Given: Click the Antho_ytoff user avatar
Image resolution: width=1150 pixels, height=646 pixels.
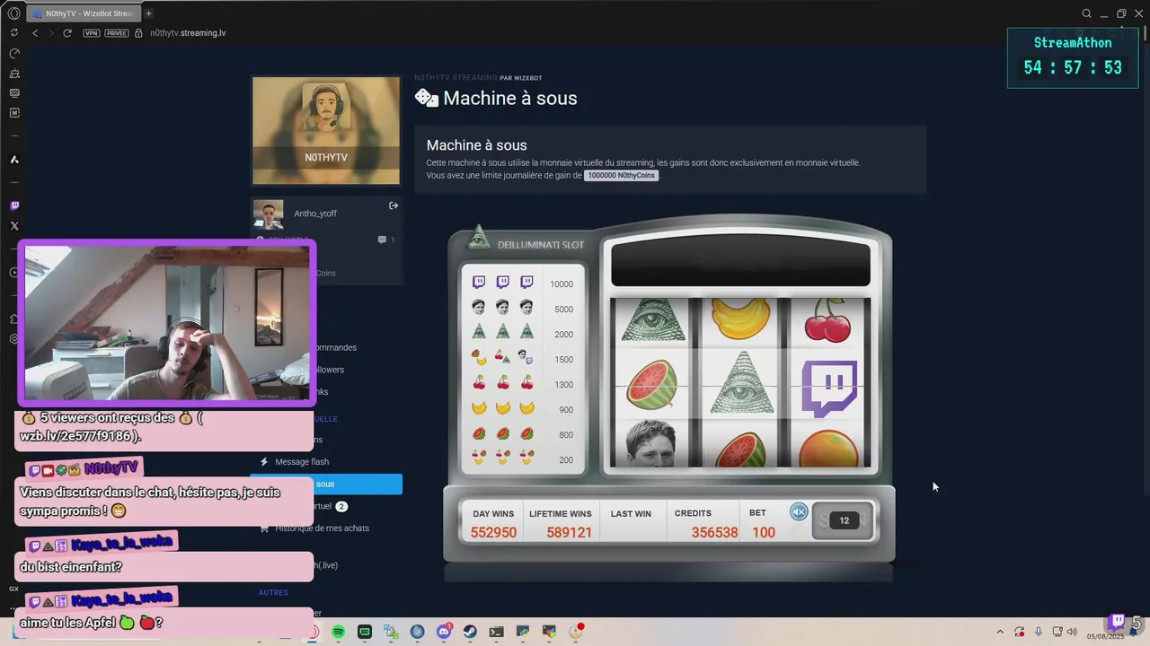Looking at the screenshot, I should click(268, 214).
